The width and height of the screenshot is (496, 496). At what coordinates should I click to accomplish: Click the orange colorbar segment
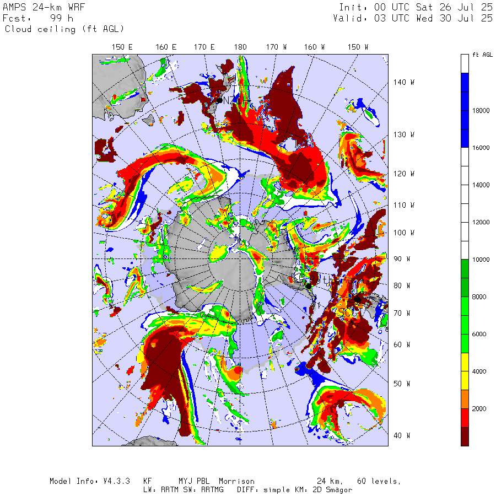(x=465, y=399)
